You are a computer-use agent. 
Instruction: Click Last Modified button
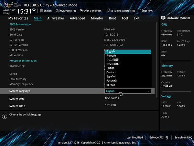(x=135, y=138)
